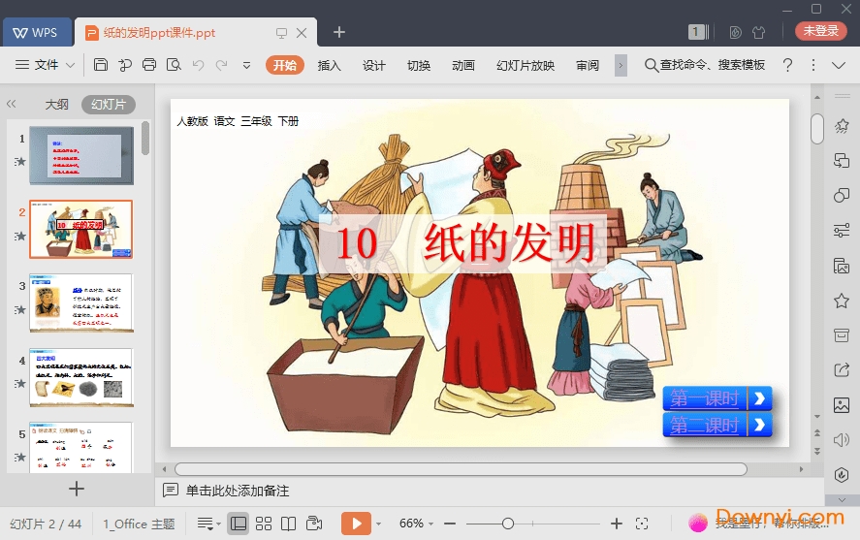Screen dimensions: 860x540
Task: Open the 幻灯片放映 tab
Action: [526, 65]
